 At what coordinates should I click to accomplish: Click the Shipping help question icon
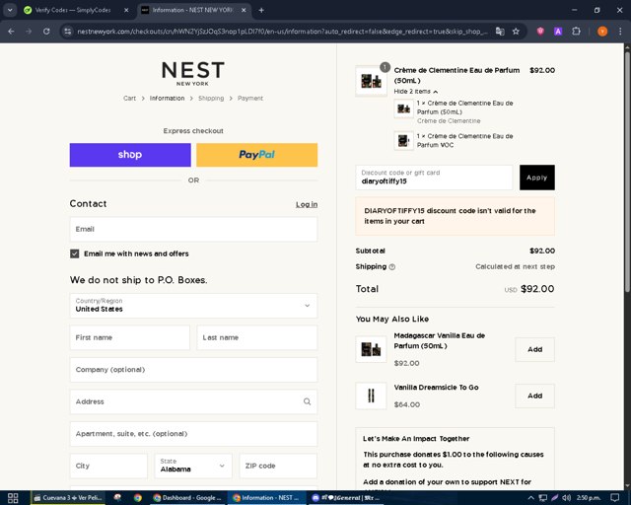point(392,267)
